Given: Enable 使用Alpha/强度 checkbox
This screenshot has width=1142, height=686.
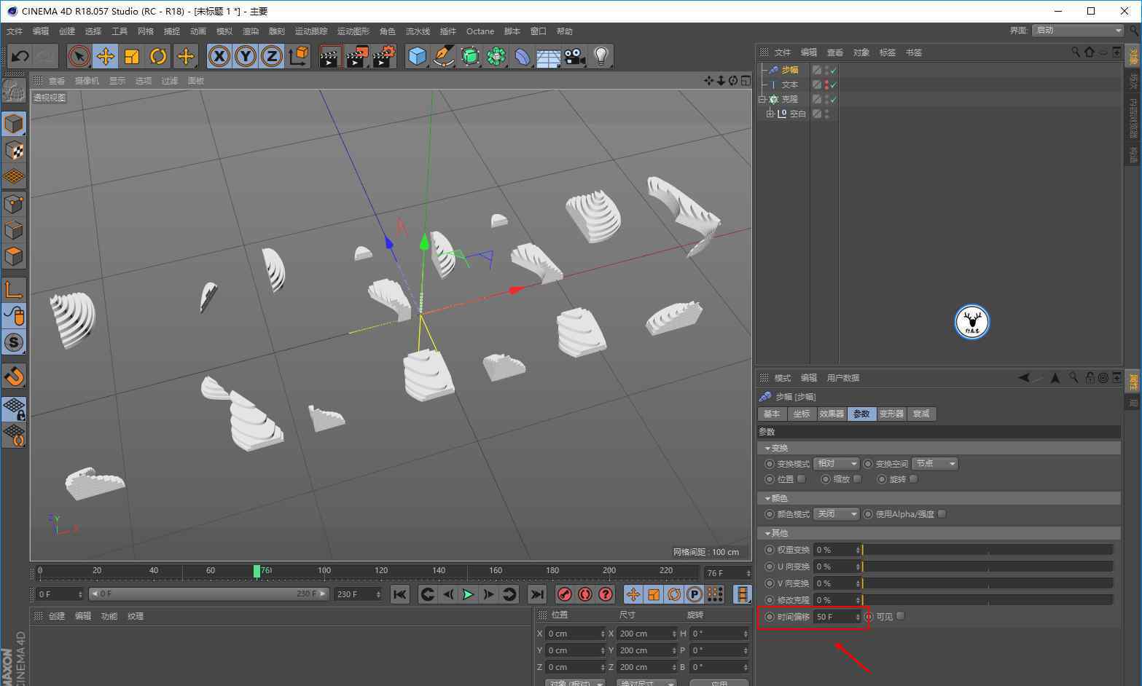Looking at the screenshot, I should [942, 514].
